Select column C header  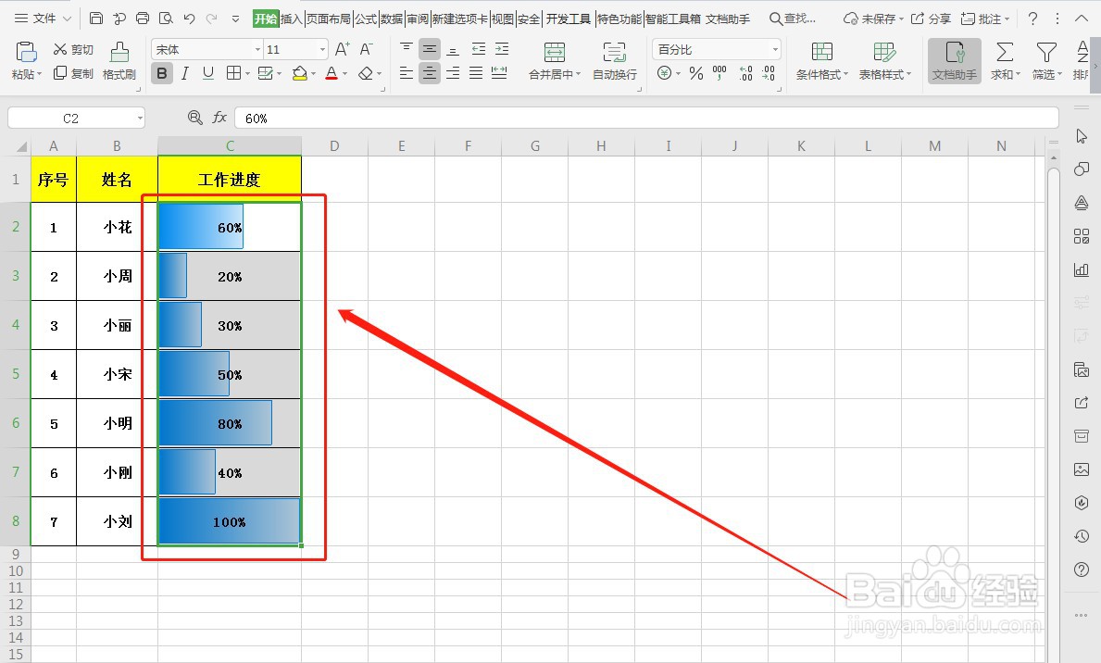pyautogui.click(x=230, y=146)
